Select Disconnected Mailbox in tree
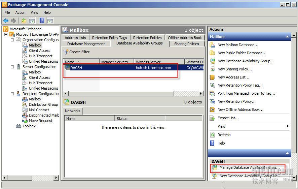Image resolution: width=298 pixels, height=189 pixels. pyautogui.click(x=44, y=115)
